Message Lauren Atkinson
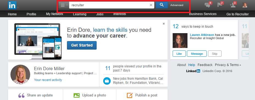 (x=197, y=54)
